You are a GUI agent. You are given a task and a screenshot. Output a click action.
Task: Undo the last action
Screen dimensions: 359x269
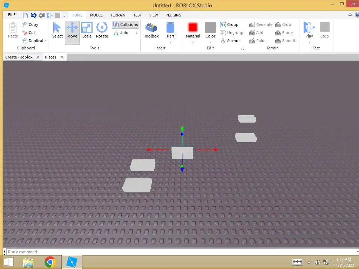33,15
